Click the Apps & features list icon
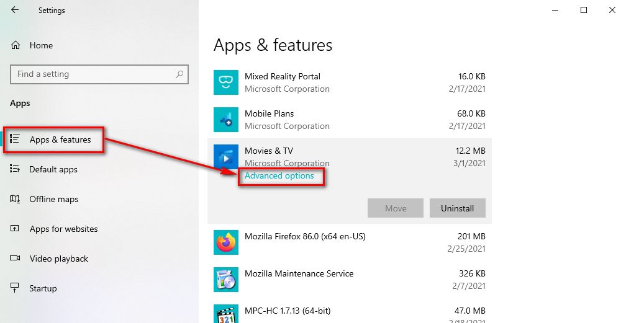Screen dimensions: 621x323 (15, 139)
